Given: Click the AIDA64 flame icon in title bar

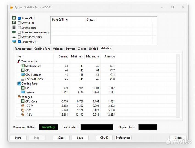Looking at the screenshot, I should [12, 7].
